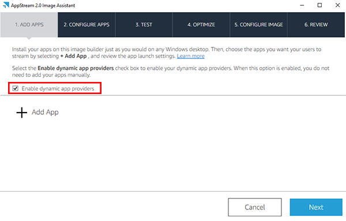This screenshot has height=221, width=346.
Task: Click the AppStream 2.0 Image Assistant title text
Action: pos(43,5)
